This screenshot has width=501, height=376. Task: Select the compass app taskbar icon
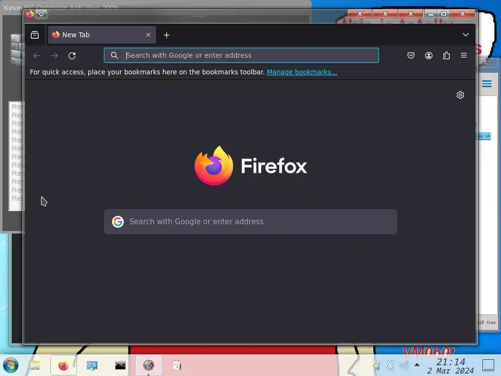149,365
